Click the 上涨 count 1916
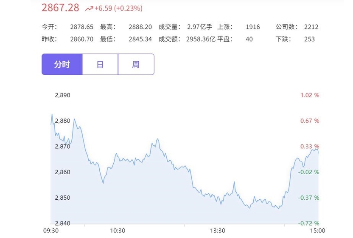353x238 pixels. (253, 27)
